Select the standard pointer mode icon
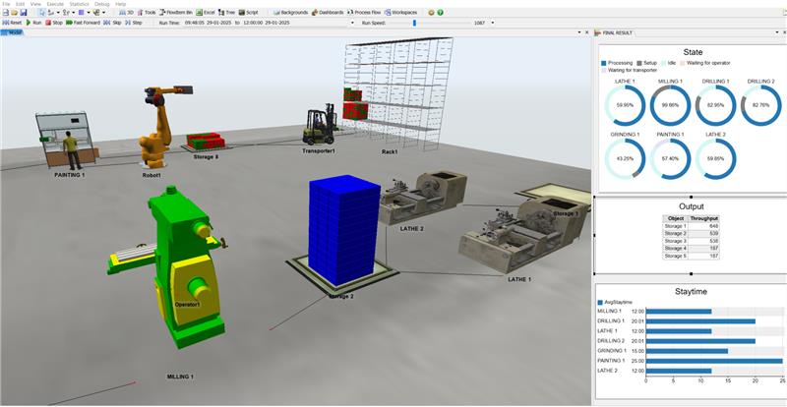787x407 pixels. click(42, 12)
